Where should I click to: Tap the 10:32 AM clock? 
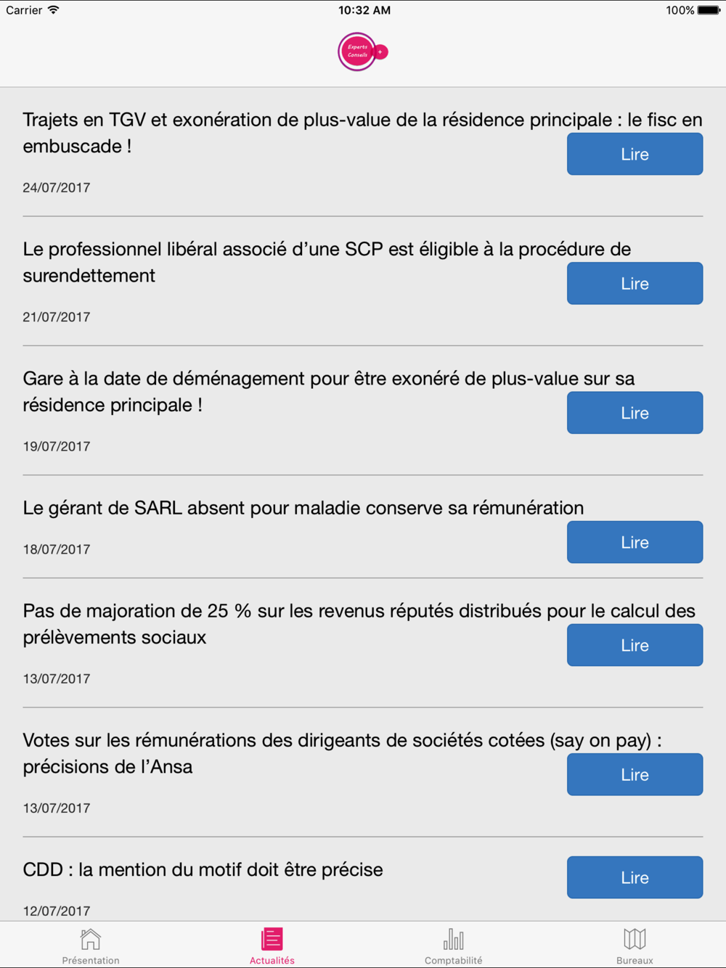[x=364, y=10]
